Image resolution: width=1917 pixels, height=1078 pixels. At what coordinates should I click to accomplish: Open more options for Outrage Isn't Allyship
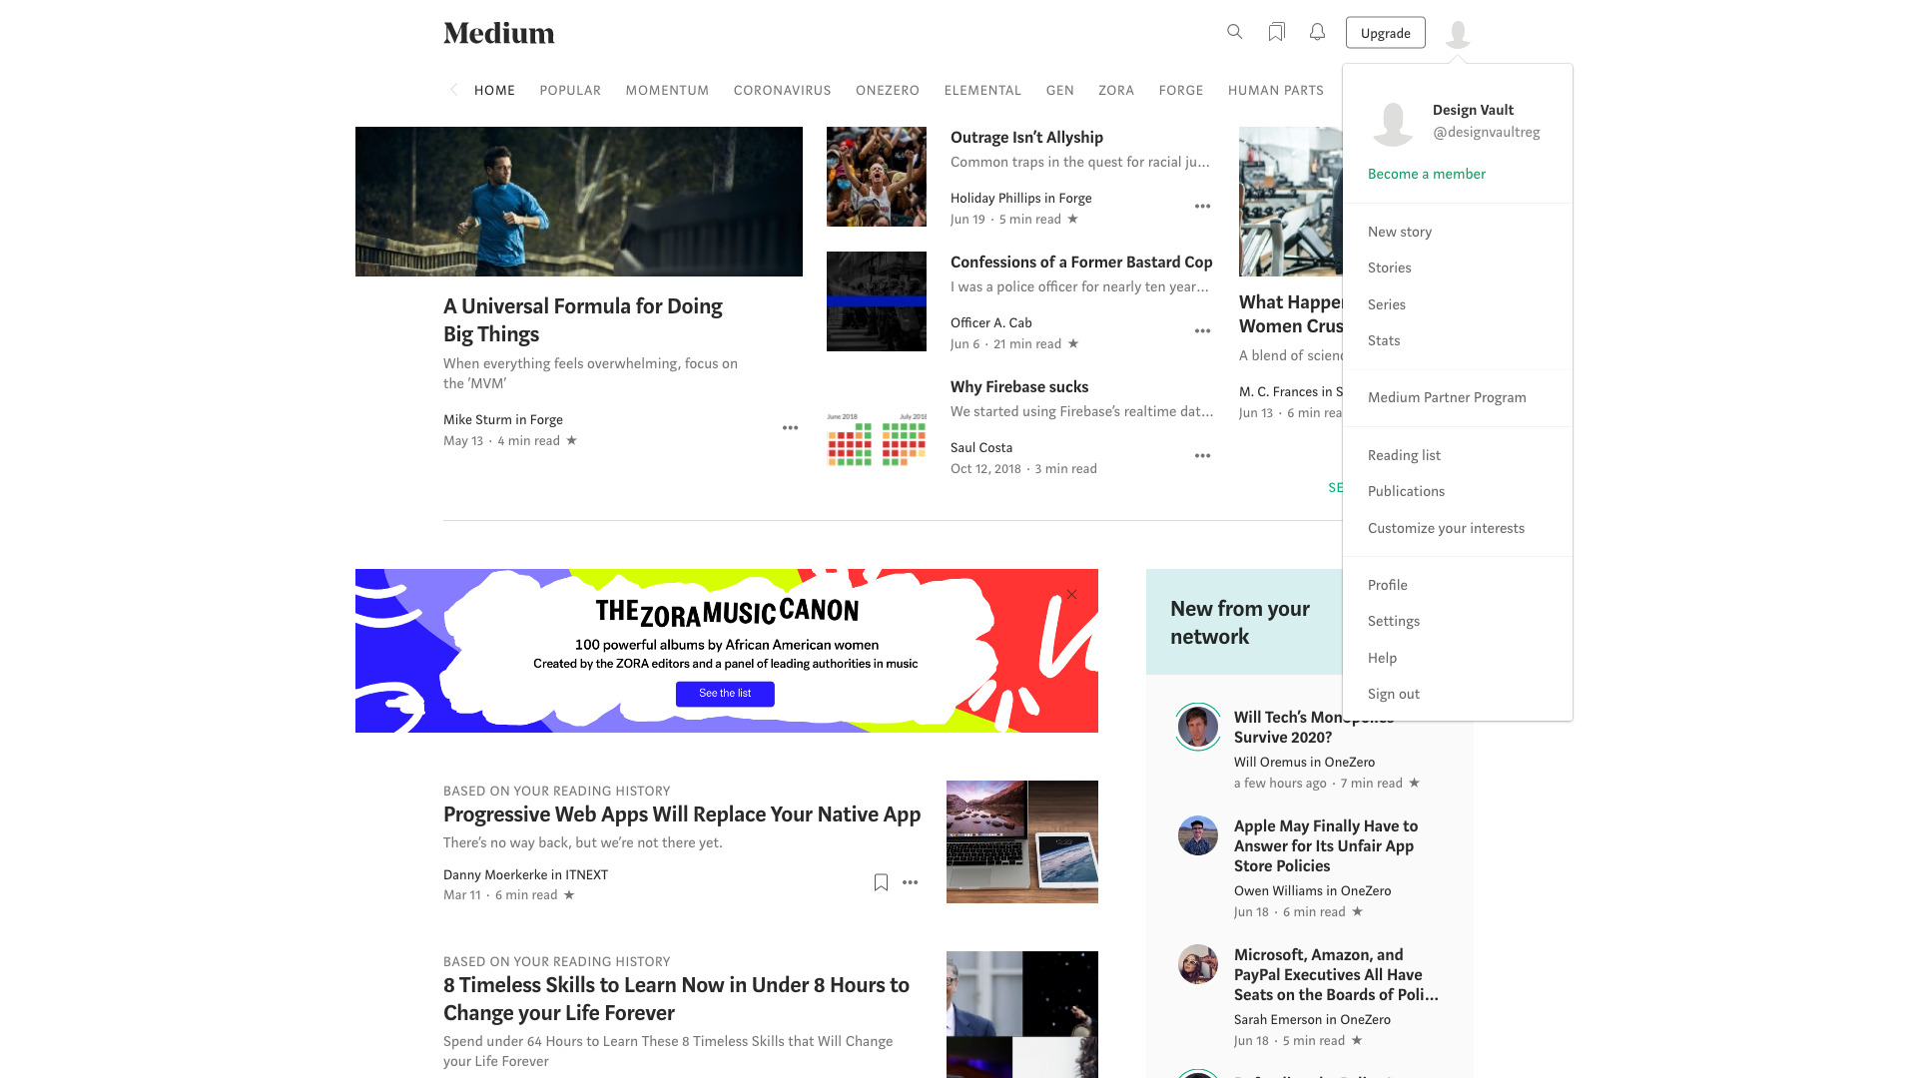[x=1202, y=206]
